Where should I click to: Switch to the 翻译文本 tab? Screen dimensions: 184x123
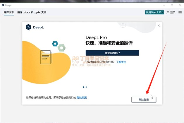[9, 12]
